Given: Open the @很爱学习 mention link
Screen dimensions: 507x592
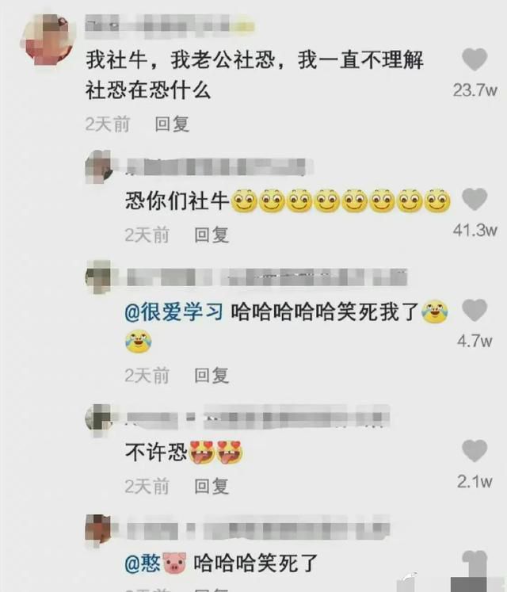Looking at the screenshot, I should (x=173, y=312).
